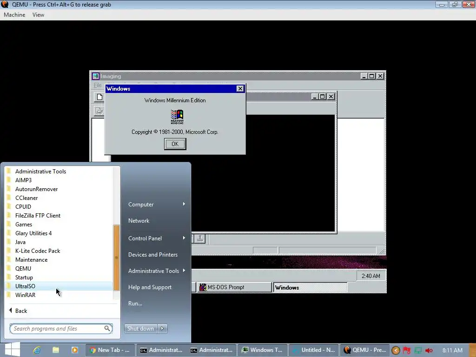Screen dimensions: 476x357
Task: Click the Windows Start button
Action: [x=12, y=350]
